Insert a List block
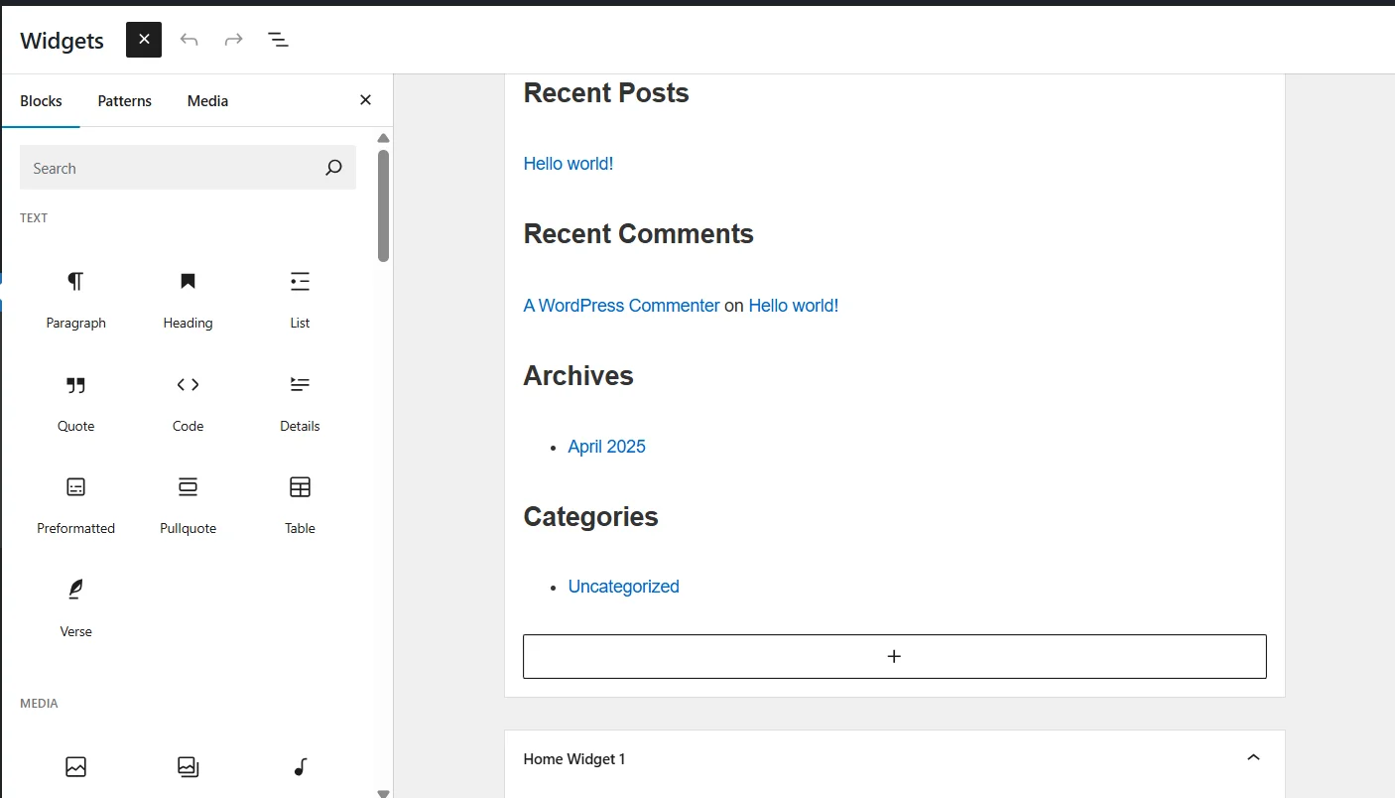Viewport: 1395px width, 798px height. [300, 299]
